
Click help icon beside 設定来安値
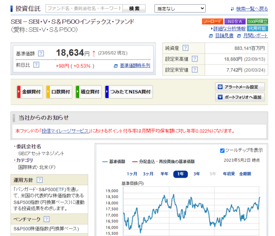(194, 70)
